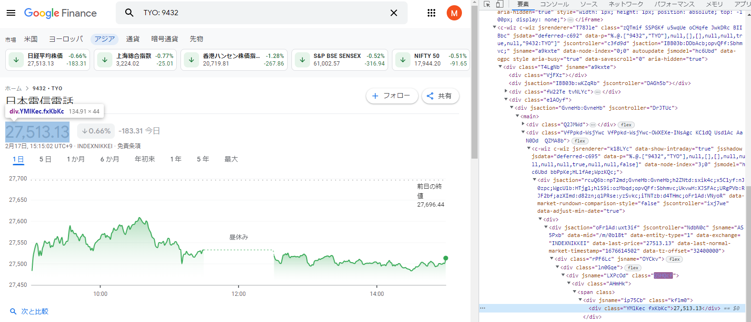Open the DevTools パフォーマンス tab
The image size is (751, 322).
click(x=674, y=4)
